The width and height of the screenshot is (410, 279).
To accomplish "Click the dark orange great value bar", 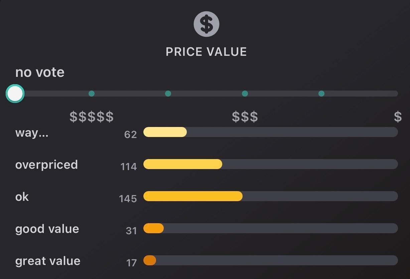I will [150, 260].
